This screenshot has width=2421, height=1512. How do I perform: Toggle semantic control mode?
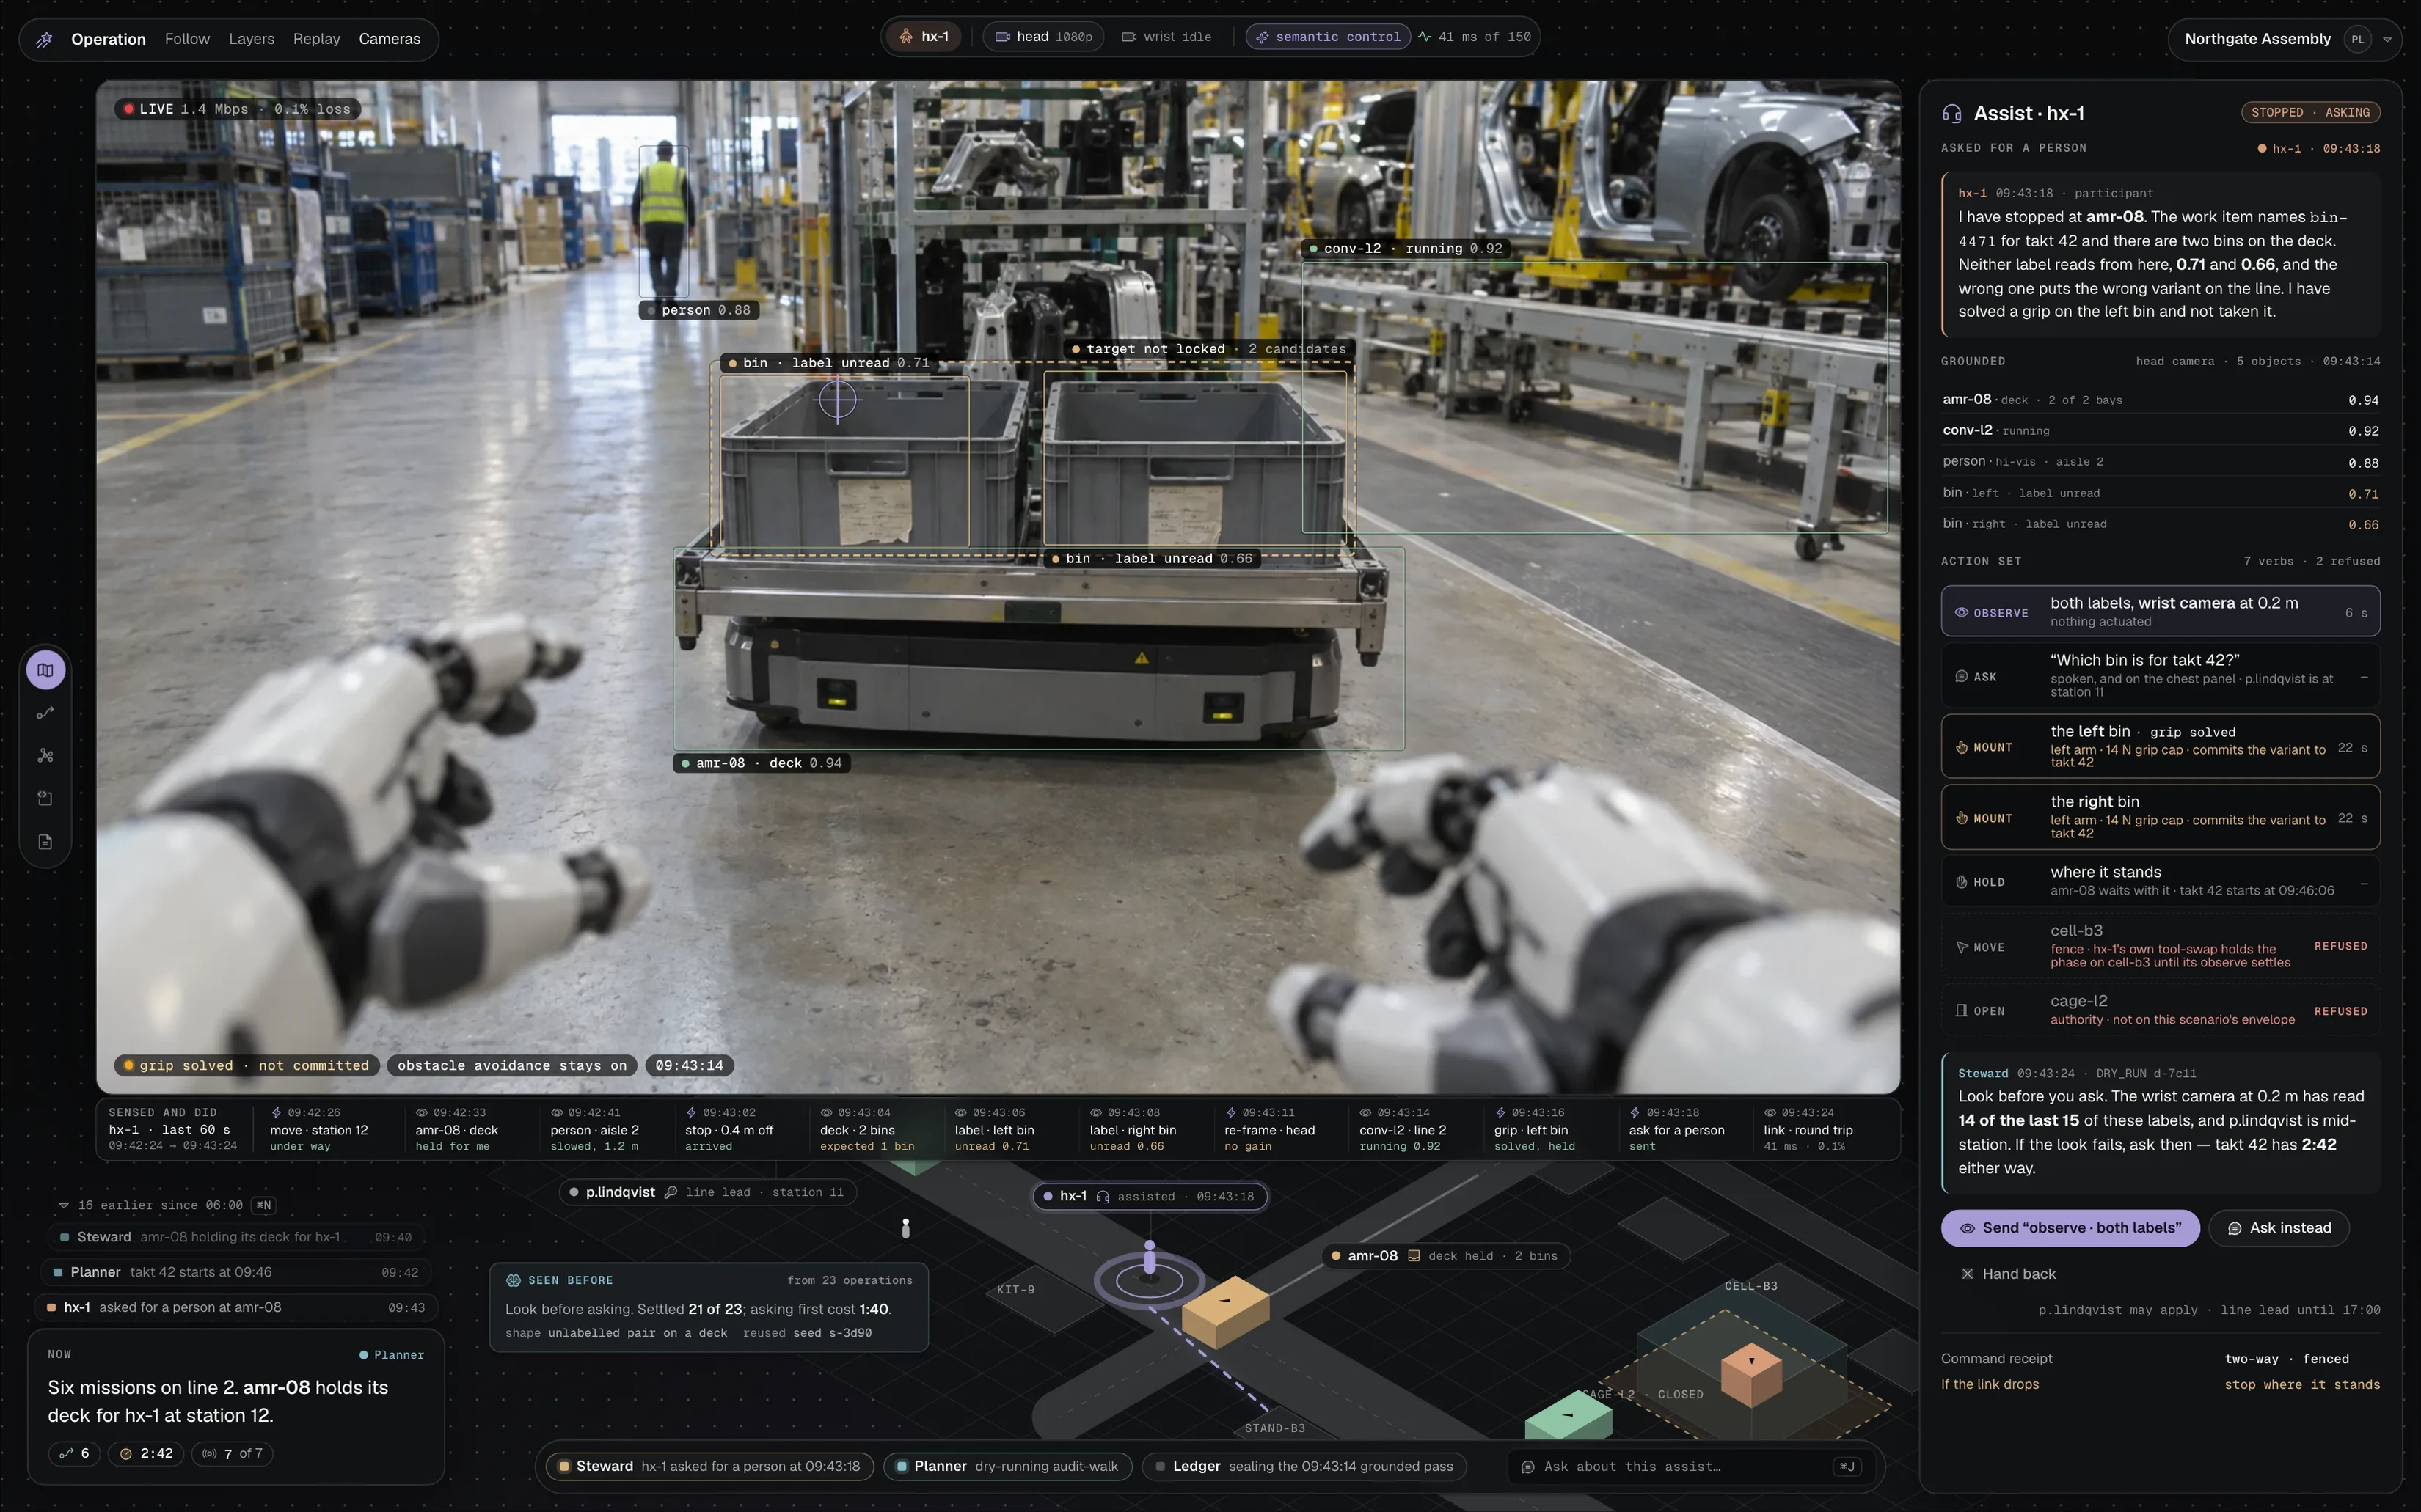tap(1328, 37)
